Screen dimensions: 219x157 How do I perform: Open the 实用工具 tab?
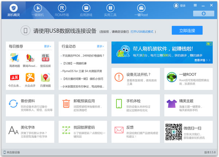[110, 10]
